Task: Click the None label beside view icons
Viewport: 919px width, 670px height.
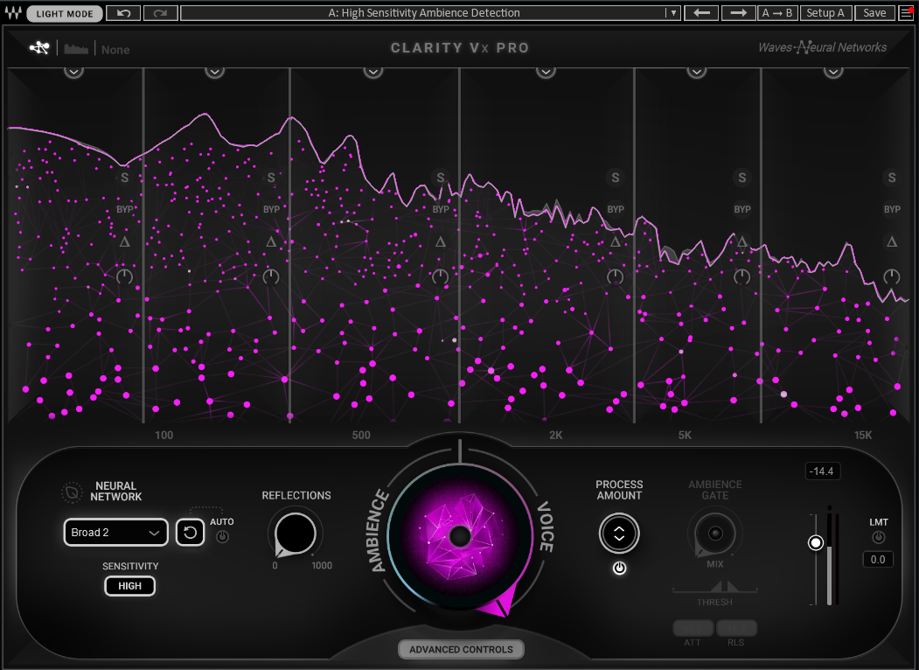Action: 115,50
